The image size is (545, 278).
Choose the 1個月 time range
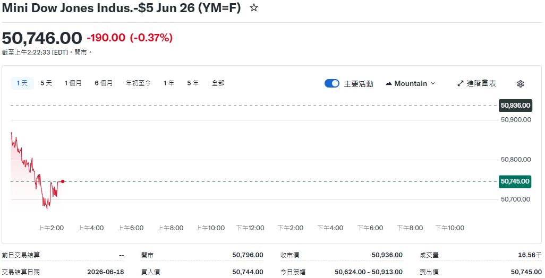pos(73,83)
